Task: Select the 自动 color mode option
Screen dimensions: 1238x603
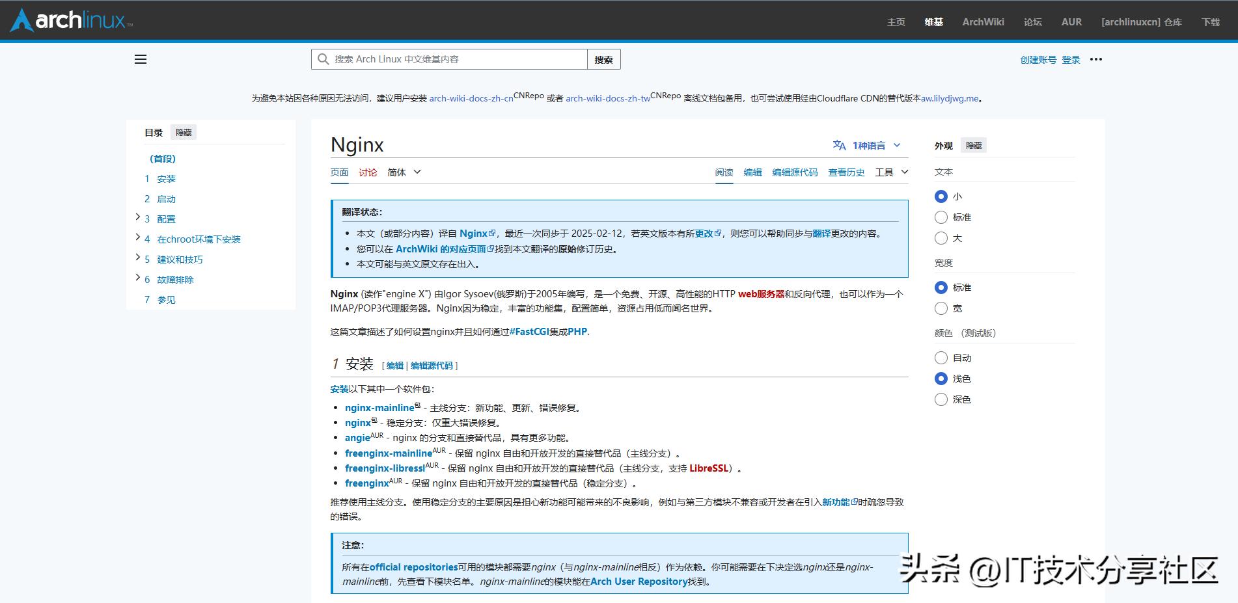Action: click(x=941, y=358)
